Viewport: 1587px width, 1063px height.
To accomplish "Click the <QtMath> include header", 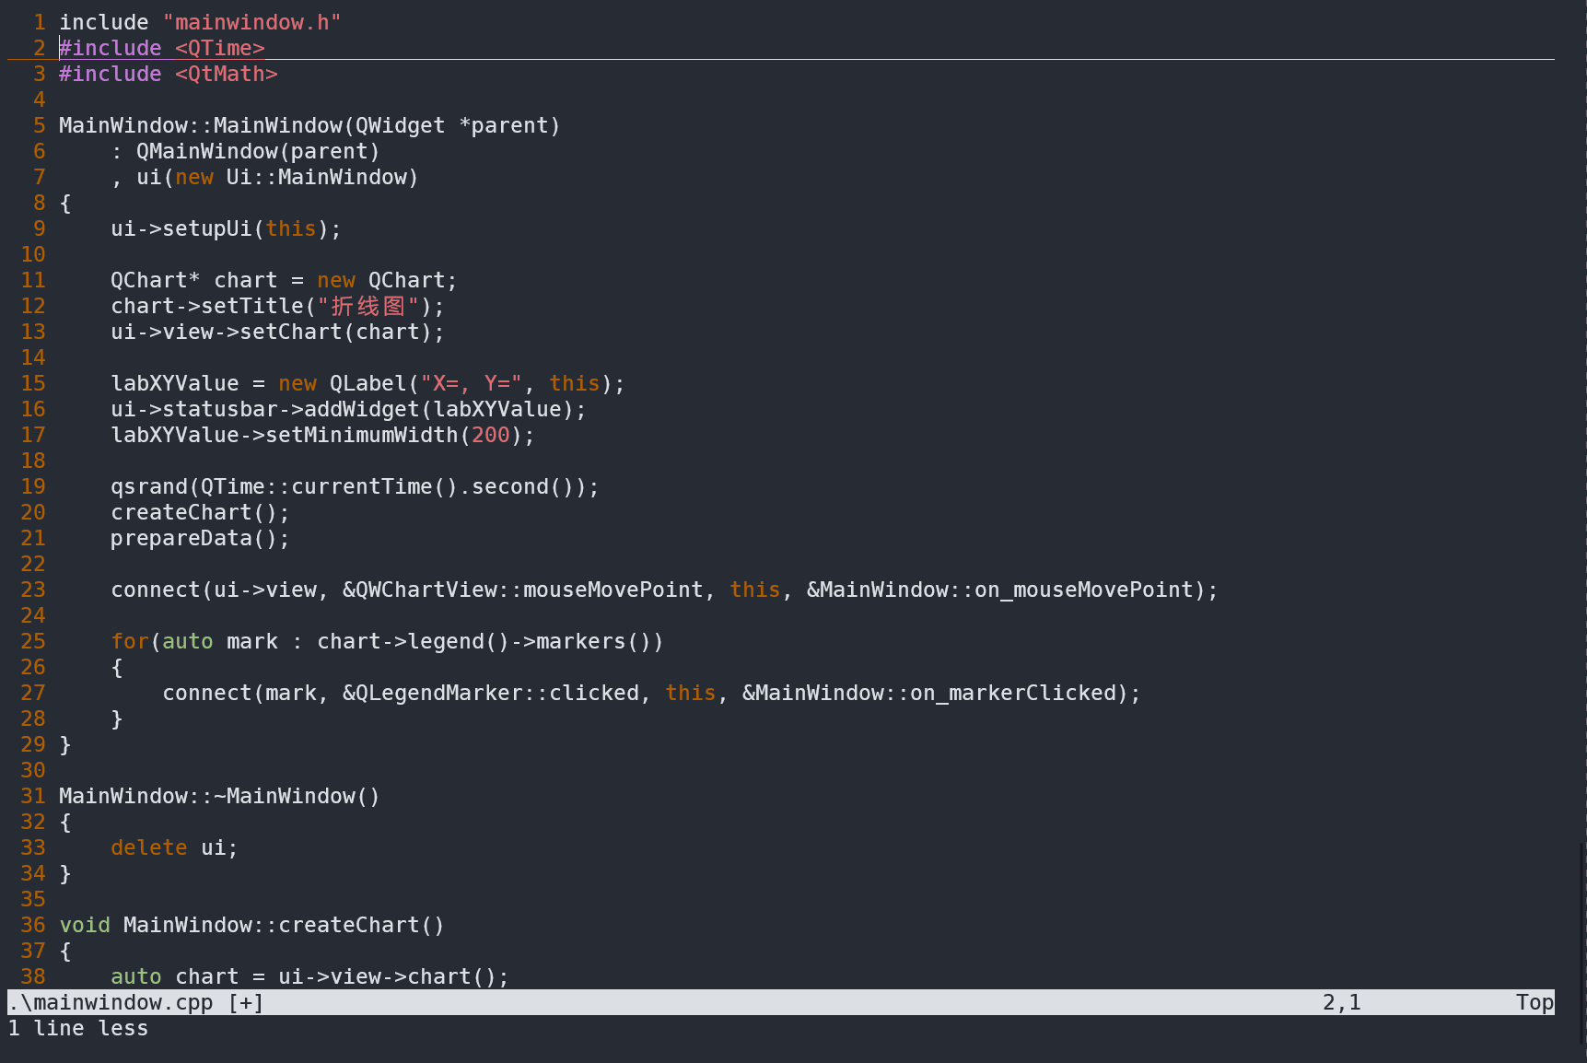I will (227, 74).
